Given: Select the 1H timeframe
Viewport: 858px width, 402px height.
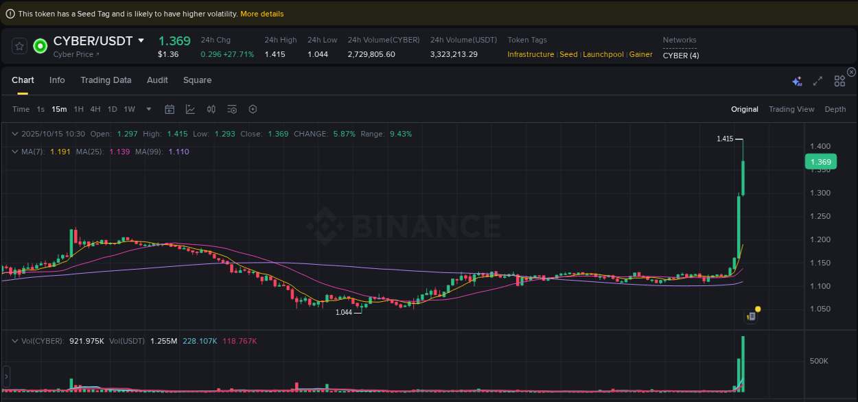Looking at the screenshot, I should tap(78, 109).
